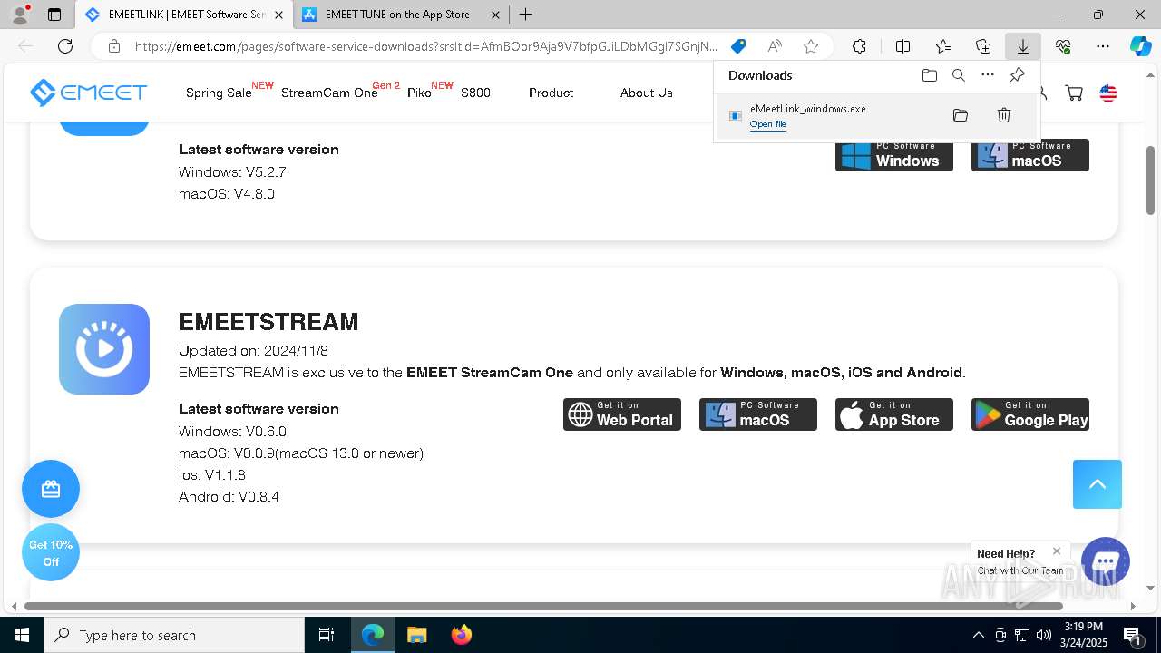Open more options in Downloads panel
Viewport: 1161px width, 653px height.
988,75
